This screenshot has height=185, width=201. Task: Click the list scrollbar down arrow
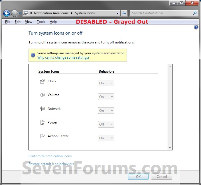[170, 148]
